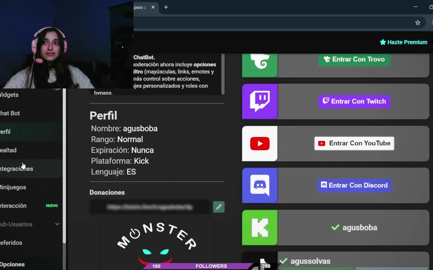This screenshot has width=433, height=270.
Task: Click the Expiración: Nunca text
Action: (122, 150)
